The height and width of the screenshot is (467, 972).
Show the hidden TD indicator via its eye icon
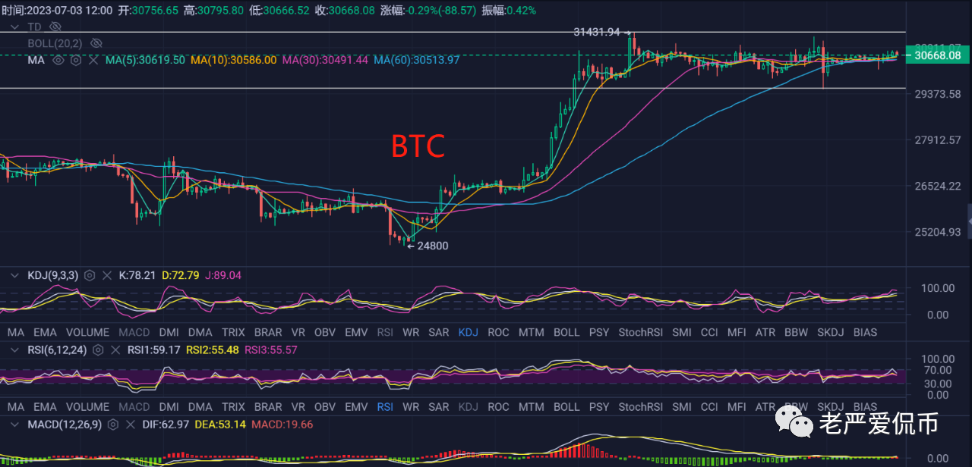(x=54, y=27)
